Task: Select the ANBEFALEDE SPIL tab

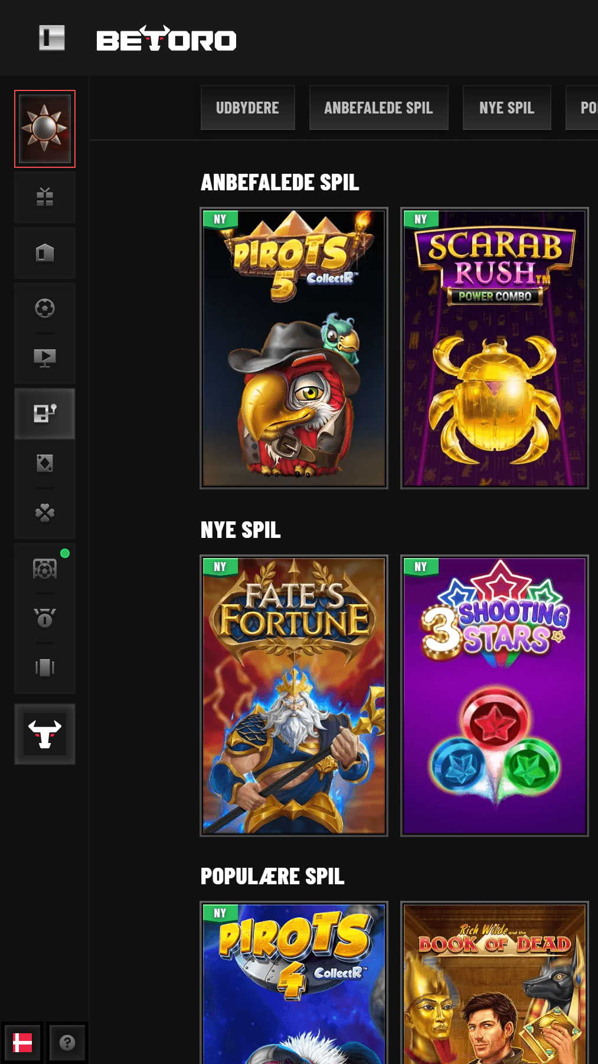Action: coord(379,108)
